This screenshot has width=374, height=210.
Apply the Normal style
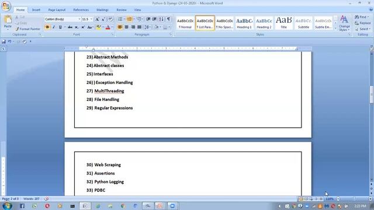[x=185, y=23]
